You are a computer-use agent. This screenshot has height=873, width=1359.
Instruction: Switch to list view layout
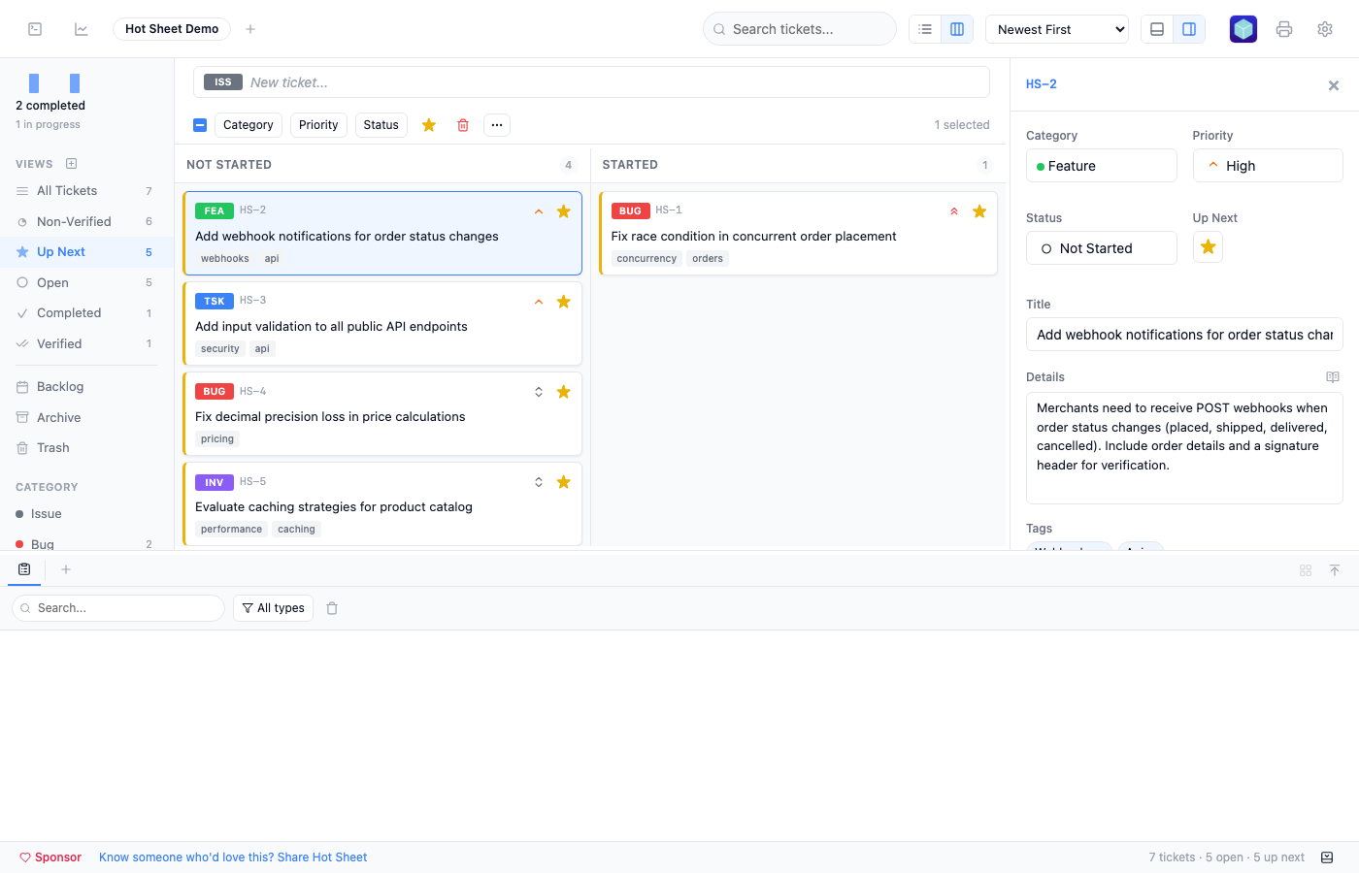[925, 29]
